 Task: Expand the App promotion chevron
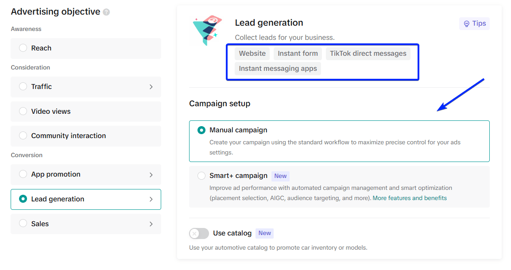tap(151, 174)
